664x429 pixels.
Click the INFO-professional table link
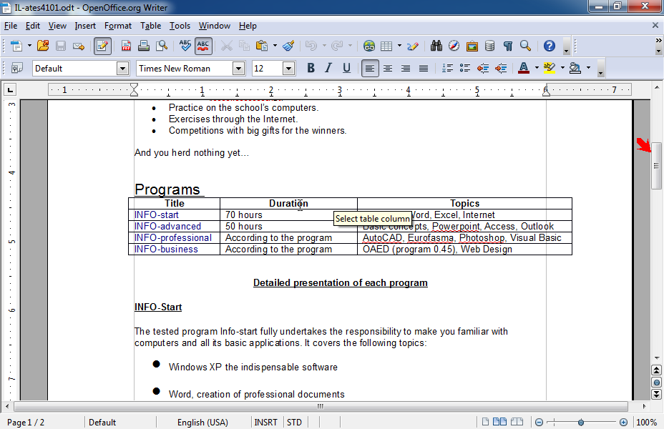tap(172, 238)
